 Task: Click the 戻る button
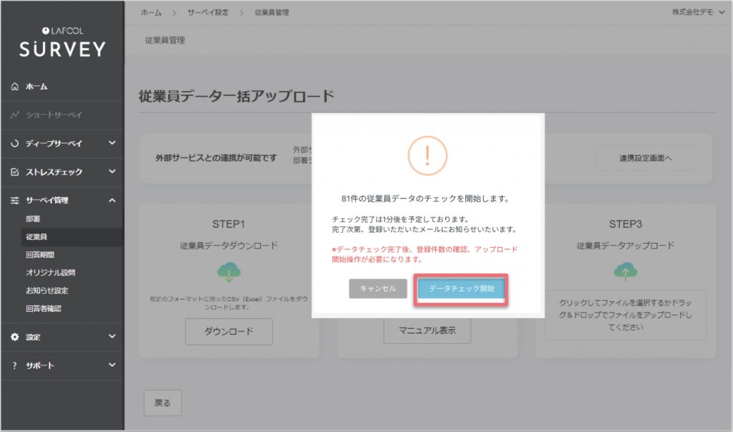click(x=162, y=403)
